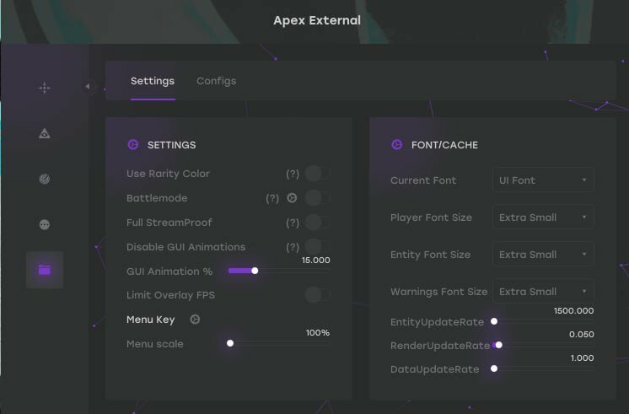Click the GUI Animation % slider handle
Image resolution: width=629 pixels, height=414 pixels.
255,271
